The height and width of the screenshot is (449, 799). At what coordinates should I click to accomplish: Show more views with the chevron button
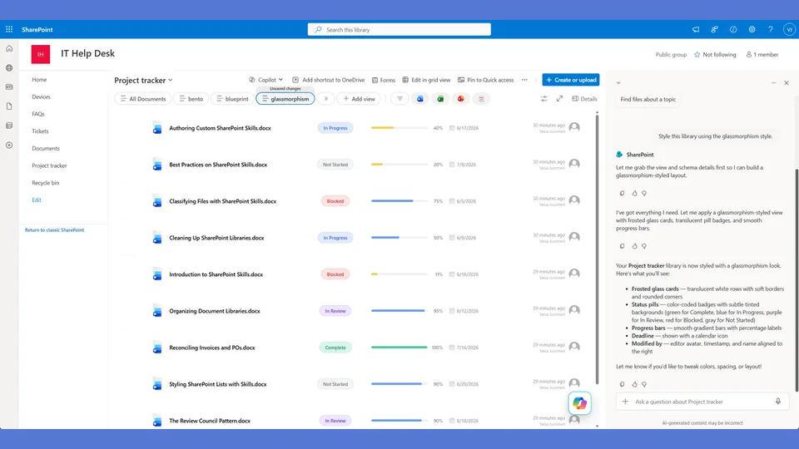pyautogui.click(x=326, y=99)
